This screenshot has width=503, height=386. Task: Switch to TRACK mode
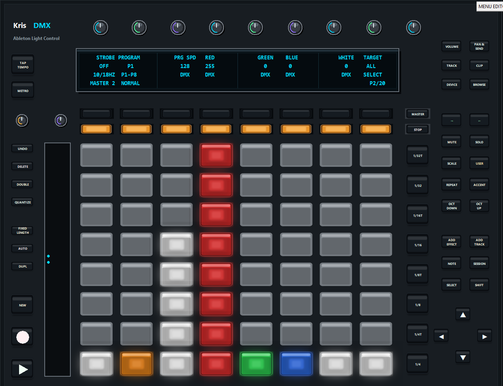(x=452, y=66)
